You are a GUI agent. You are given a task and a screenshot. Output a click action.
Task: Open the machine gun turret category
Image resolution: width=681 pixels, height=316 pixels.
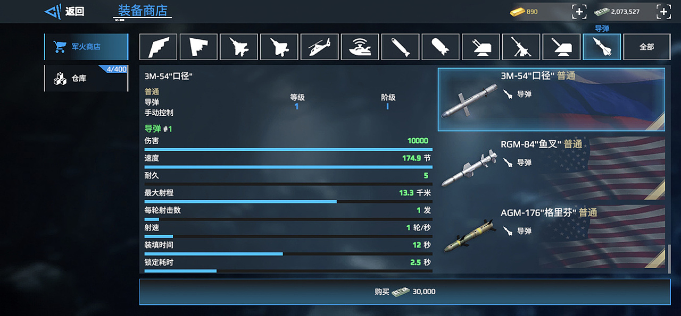521,47
